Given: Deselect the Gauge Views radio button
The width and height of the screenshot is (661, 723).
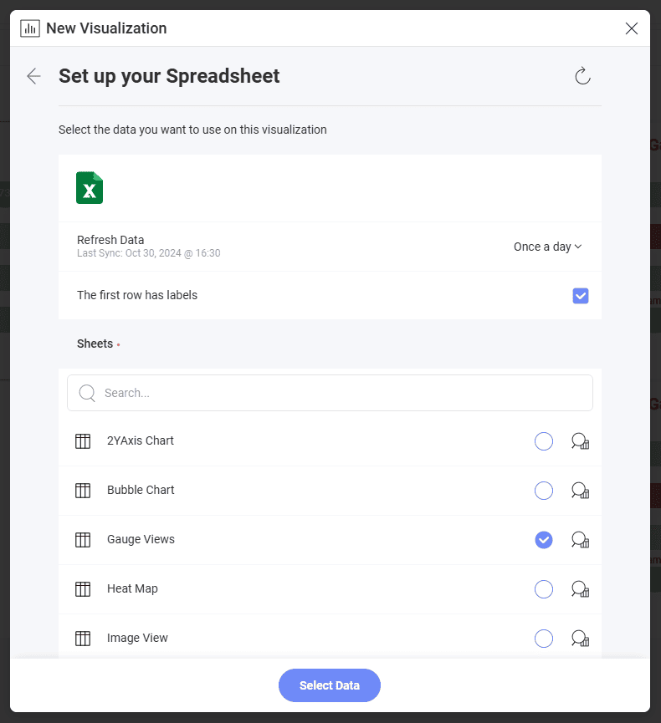Looking at the screenshot, I should 543,540.
